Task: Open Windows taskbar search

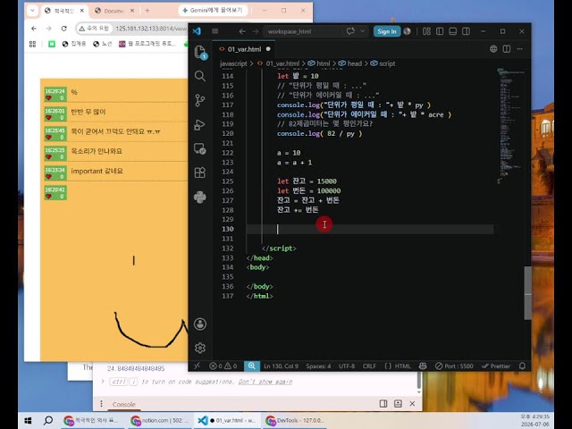Action: pos(48,420)
